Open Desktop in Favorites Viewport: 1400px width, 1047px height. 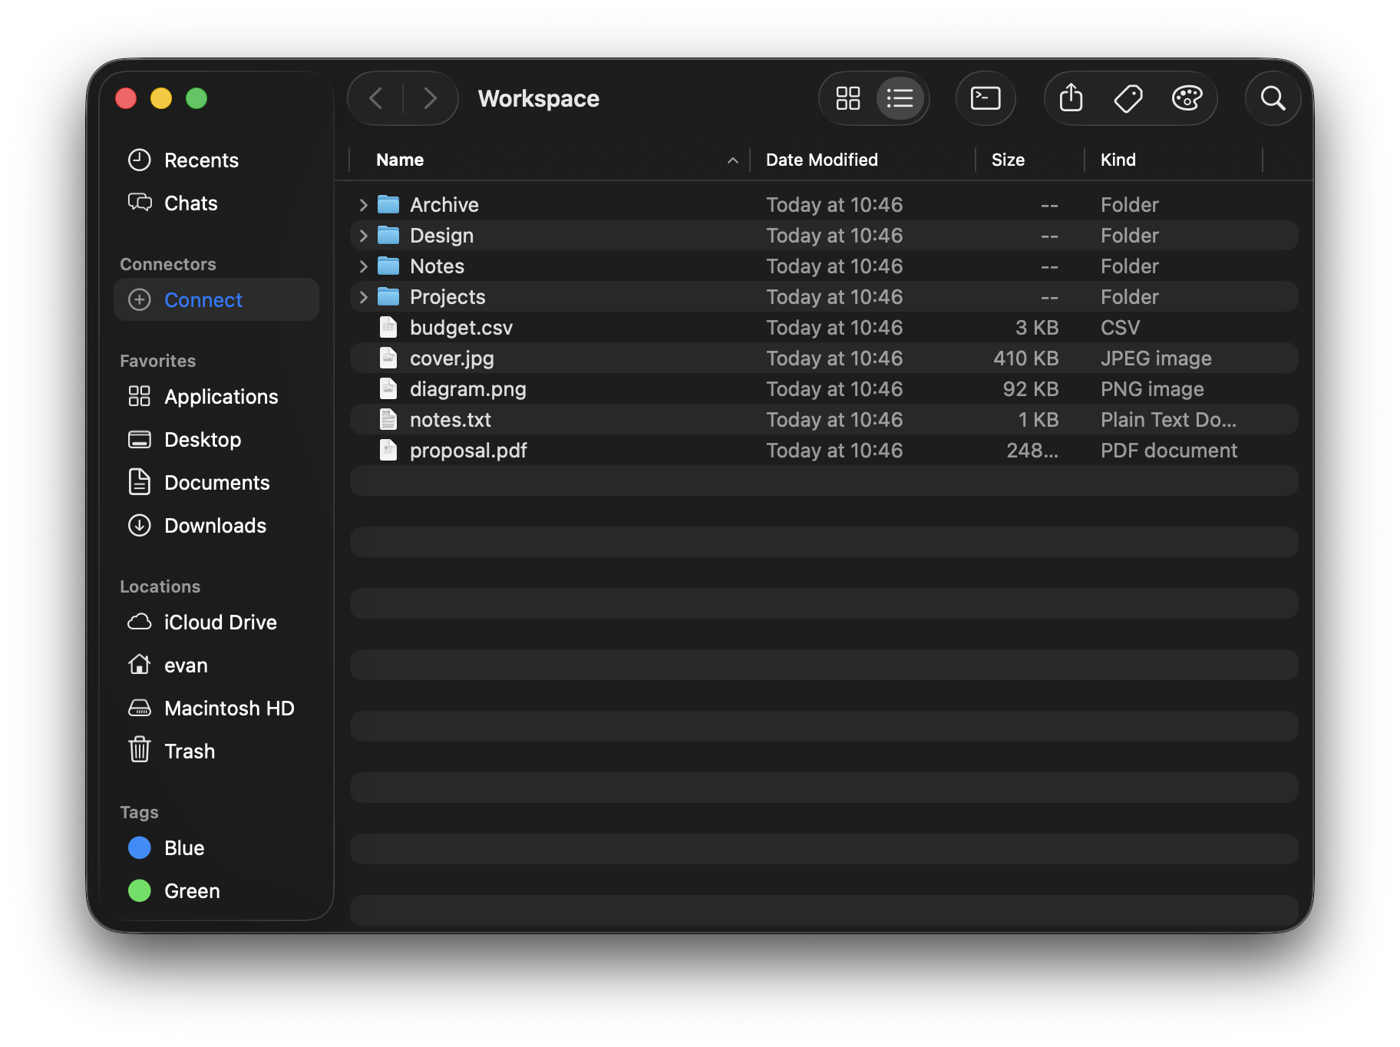(x=216, y=440)
